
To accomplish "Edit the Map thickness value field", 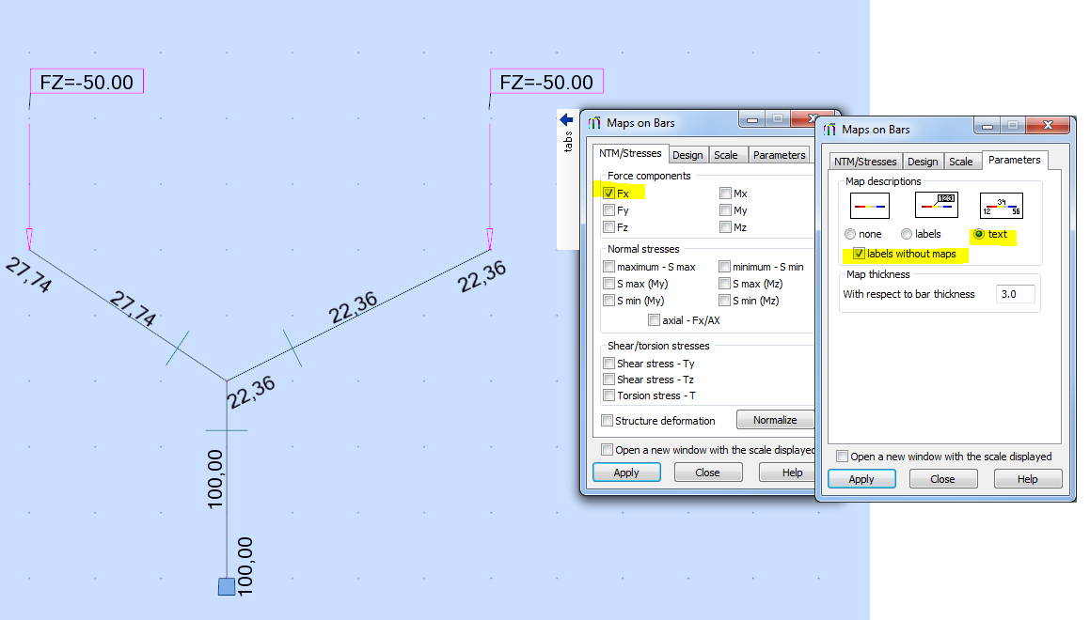I will click(1015, 294).
